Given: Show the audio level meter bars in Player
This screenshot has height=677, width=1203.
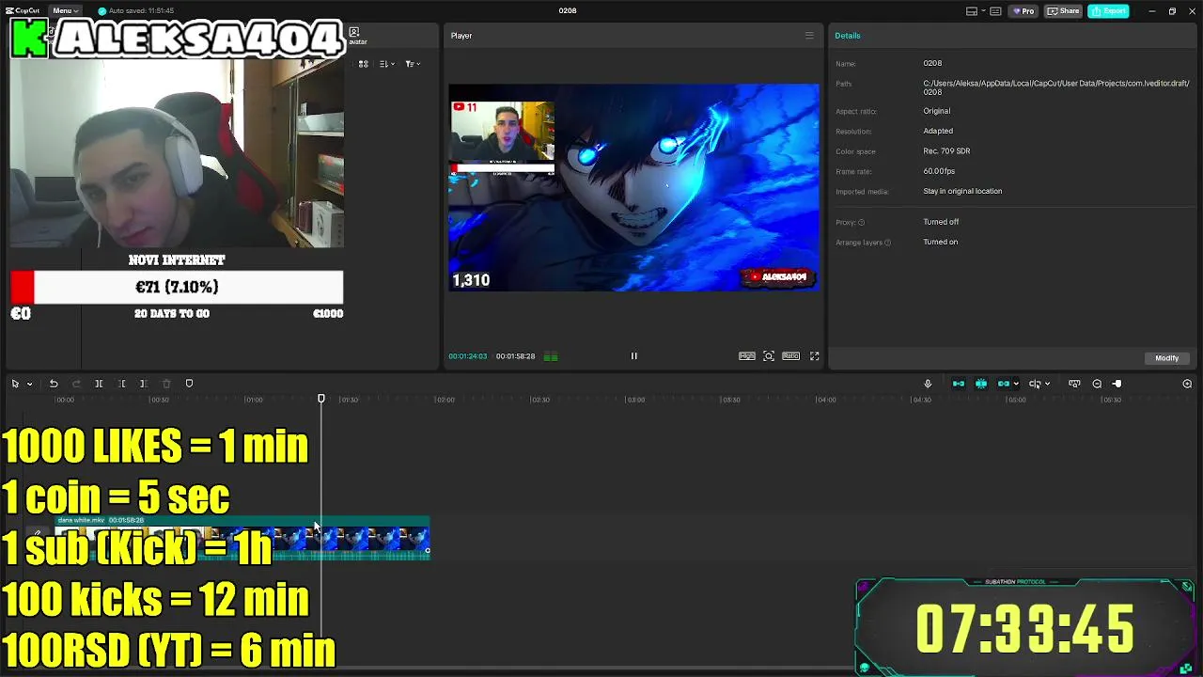Looking at the screenshot, I should pyautogui.click(x=551, y=356).
